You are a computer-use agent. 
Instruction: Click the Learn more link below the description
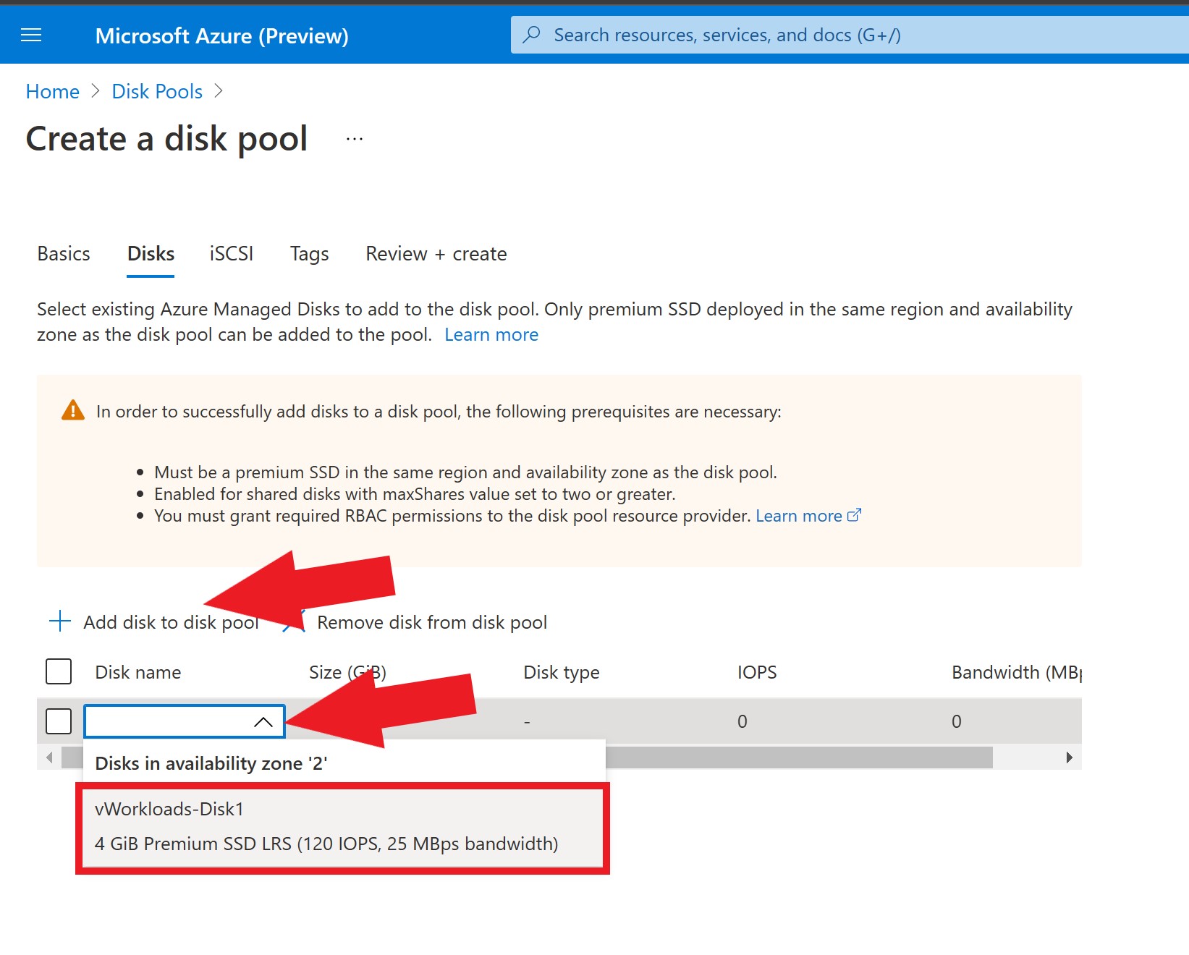pos(491,334)
